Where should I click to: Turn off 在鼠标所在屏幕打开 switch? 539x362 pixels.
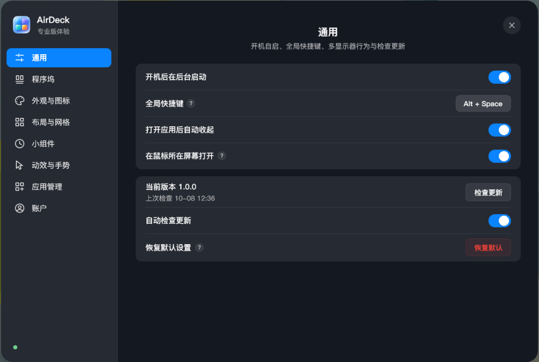point(500,156)
